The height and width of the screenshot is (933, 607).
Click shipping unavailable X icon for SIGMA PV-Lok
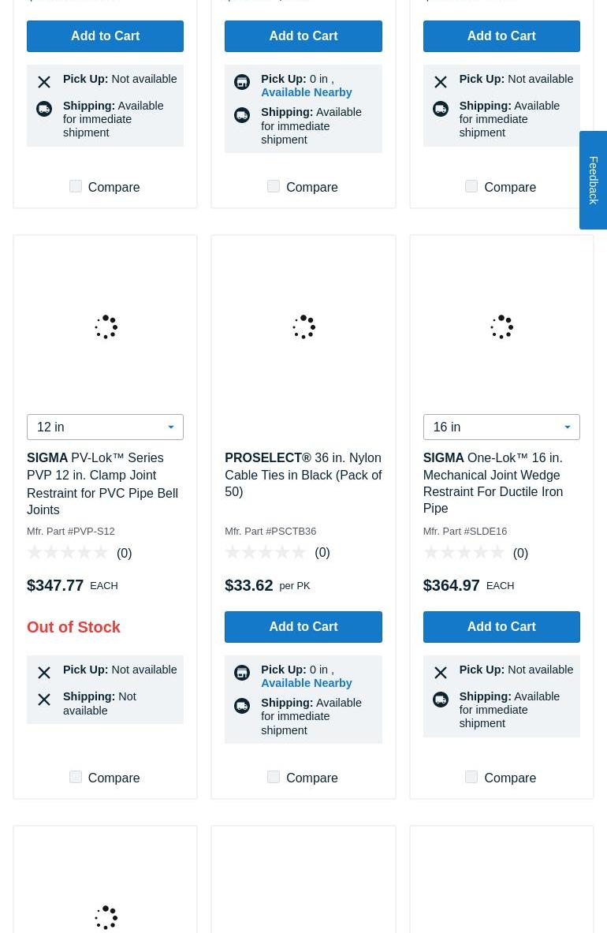pos(44,700)
